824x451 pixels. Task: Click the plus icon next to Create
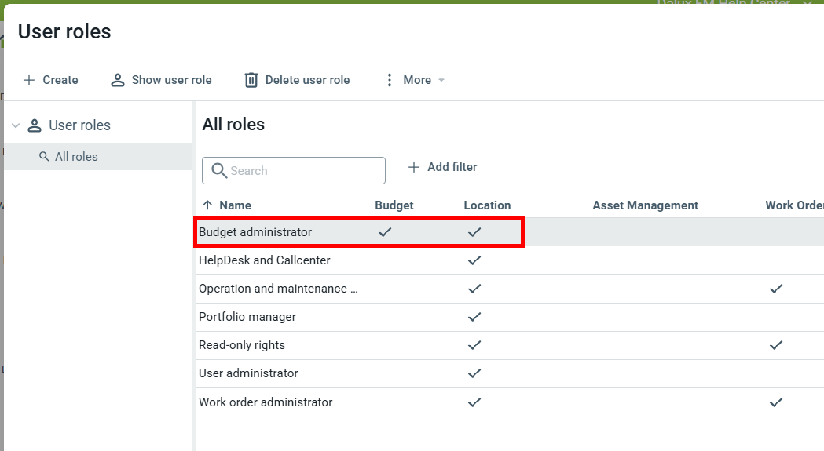tap(29, 80)
